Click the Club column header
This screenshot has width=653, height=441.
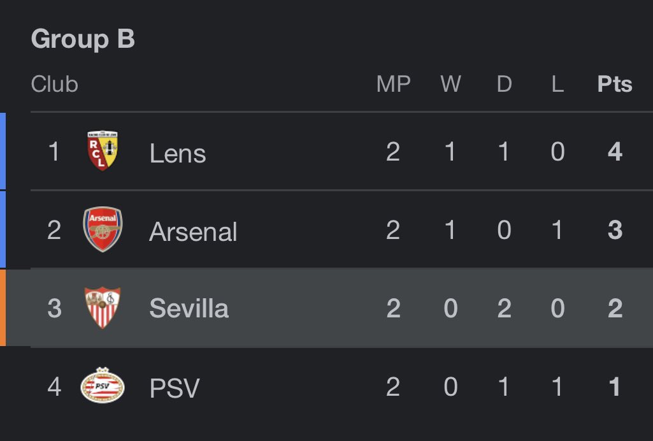pyautogui.click(x=55, y=84)
